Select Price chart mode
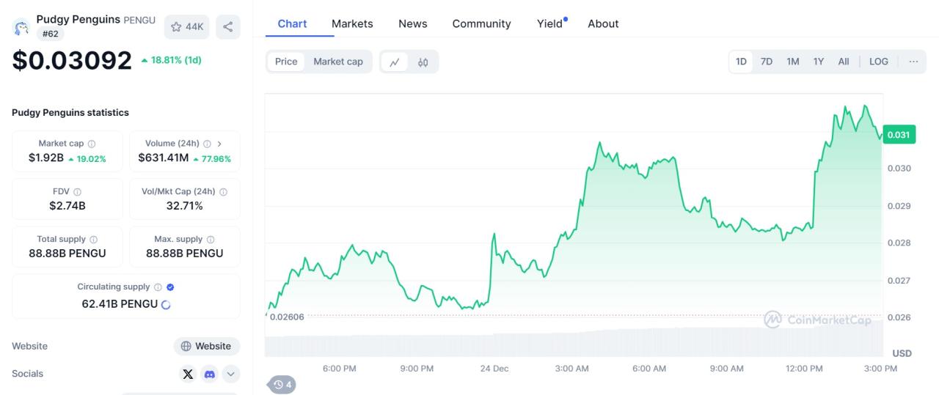Viewport: 939px width, 395px height. coord(286,62)
